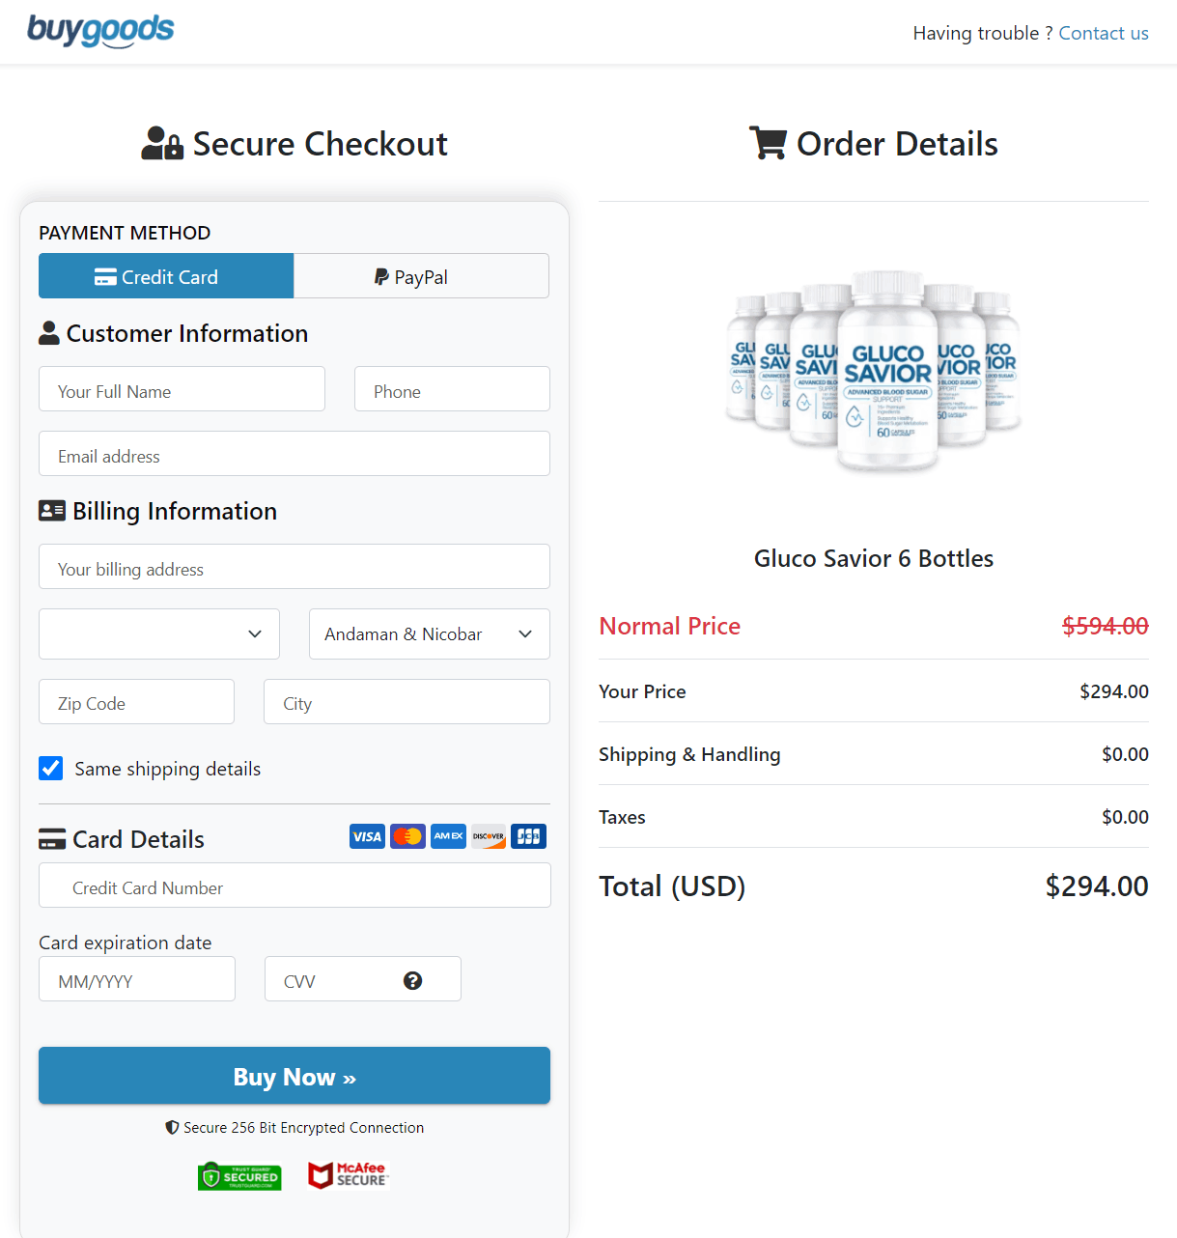Click the Trust Guard Secured seal
The width and height of the screenshot is (1177, 1238).
[x=239, y=1176]
